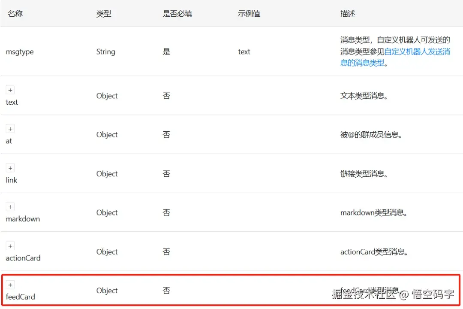Screen dimensions: 463x309
Task: Click the 名称 column header
Action: pos(15,14)
